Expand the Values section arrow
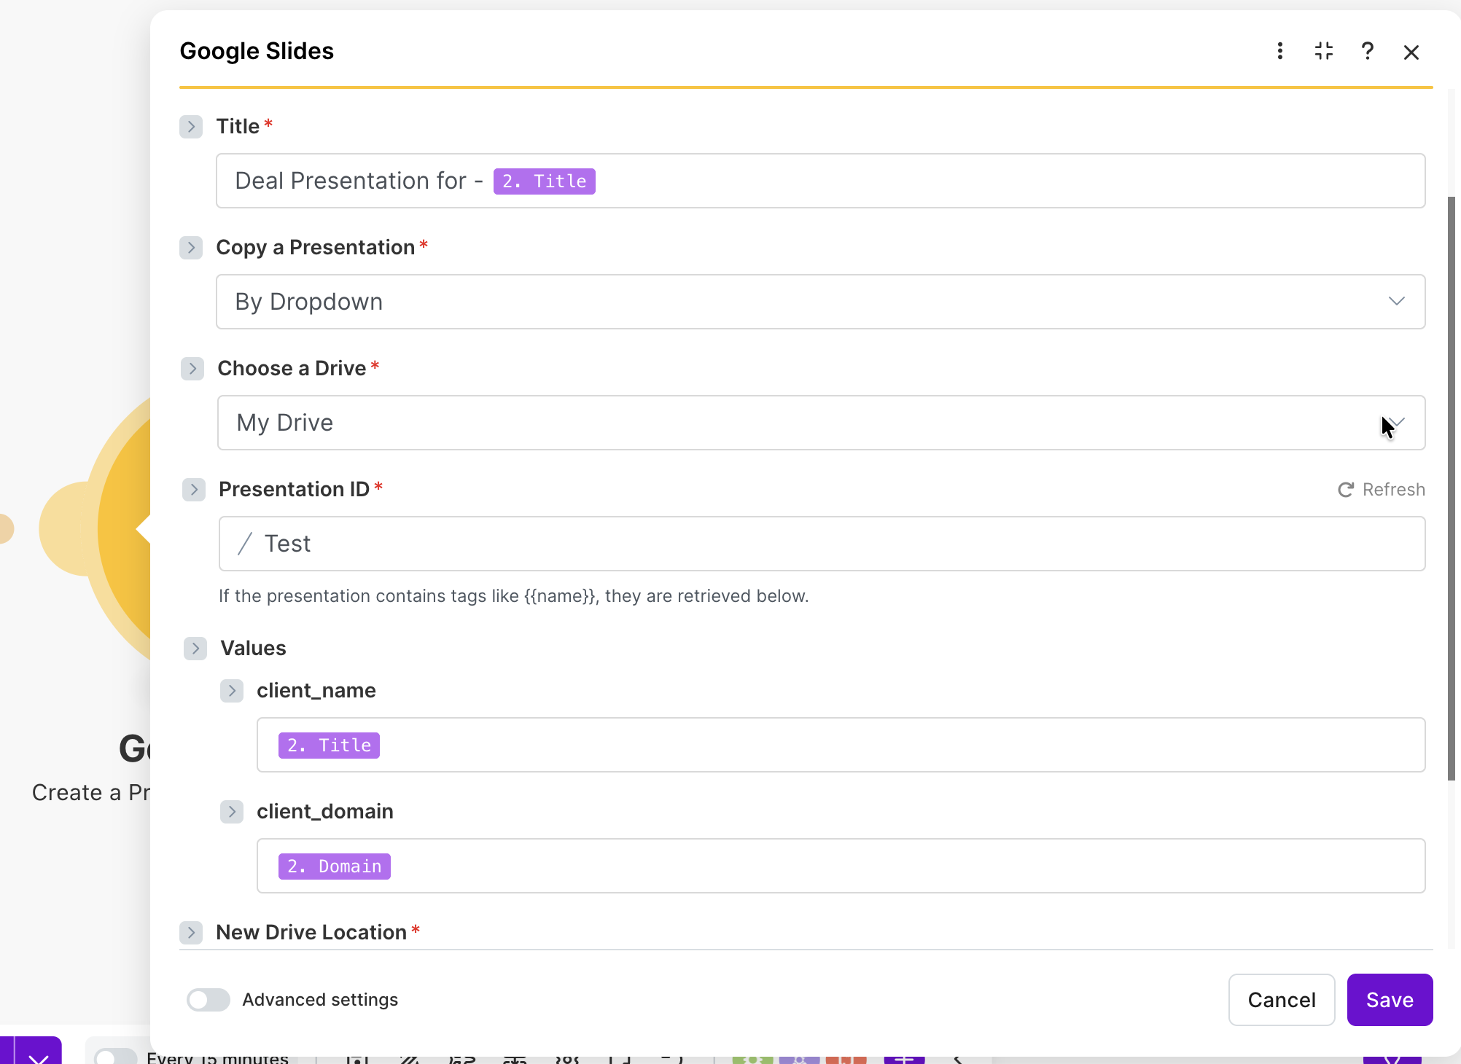 (195, 649)
